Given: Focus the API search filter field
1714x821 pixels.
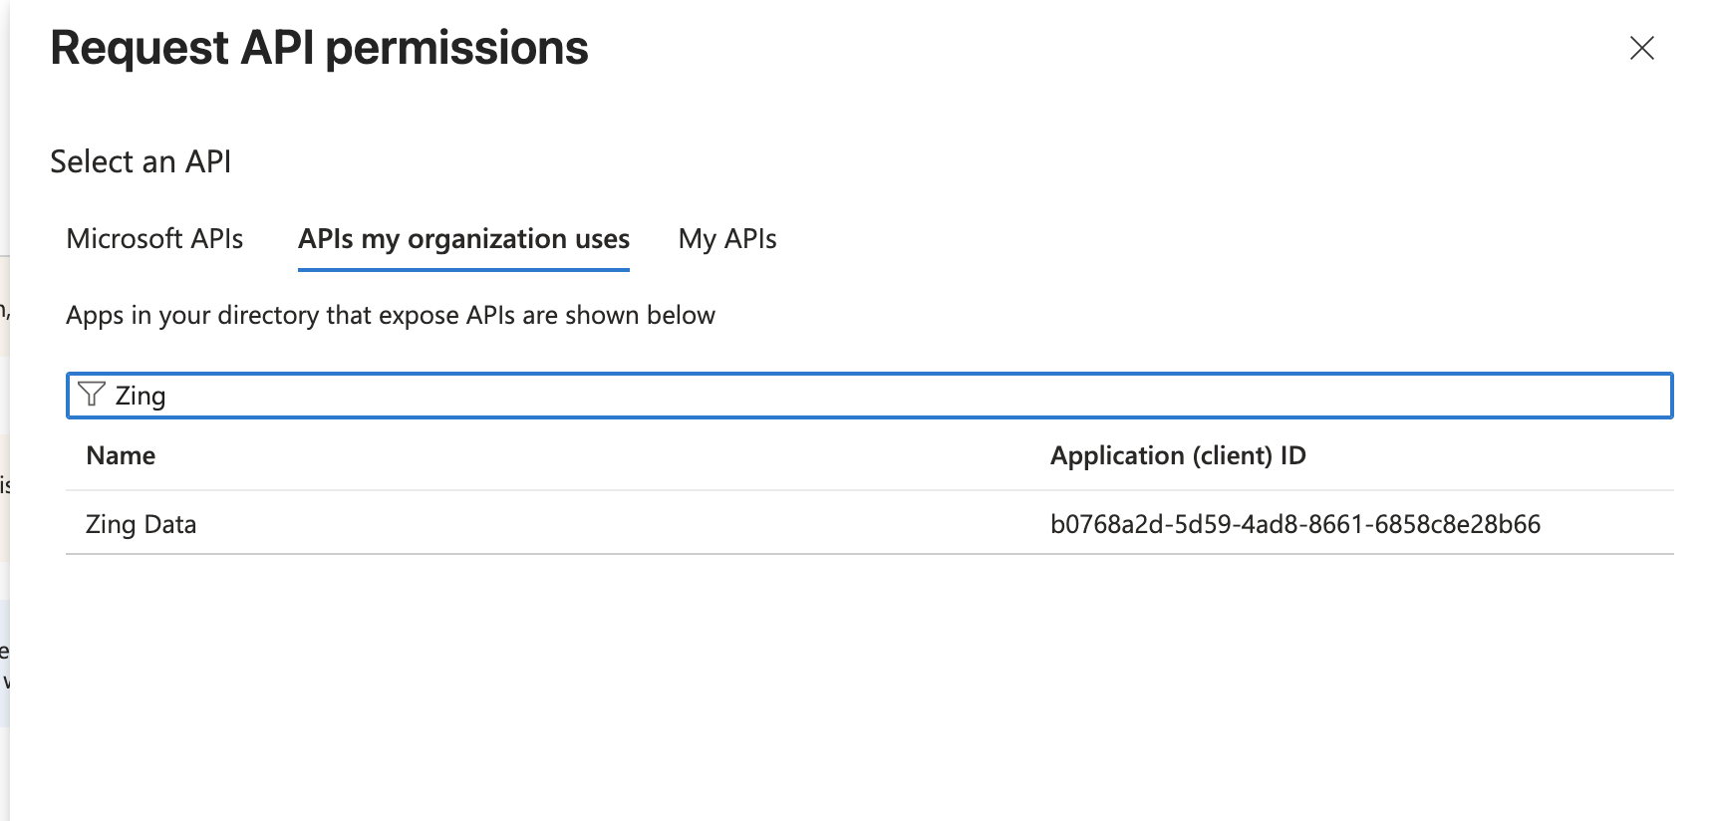Looking at the screenshot, I should point(897,396).
